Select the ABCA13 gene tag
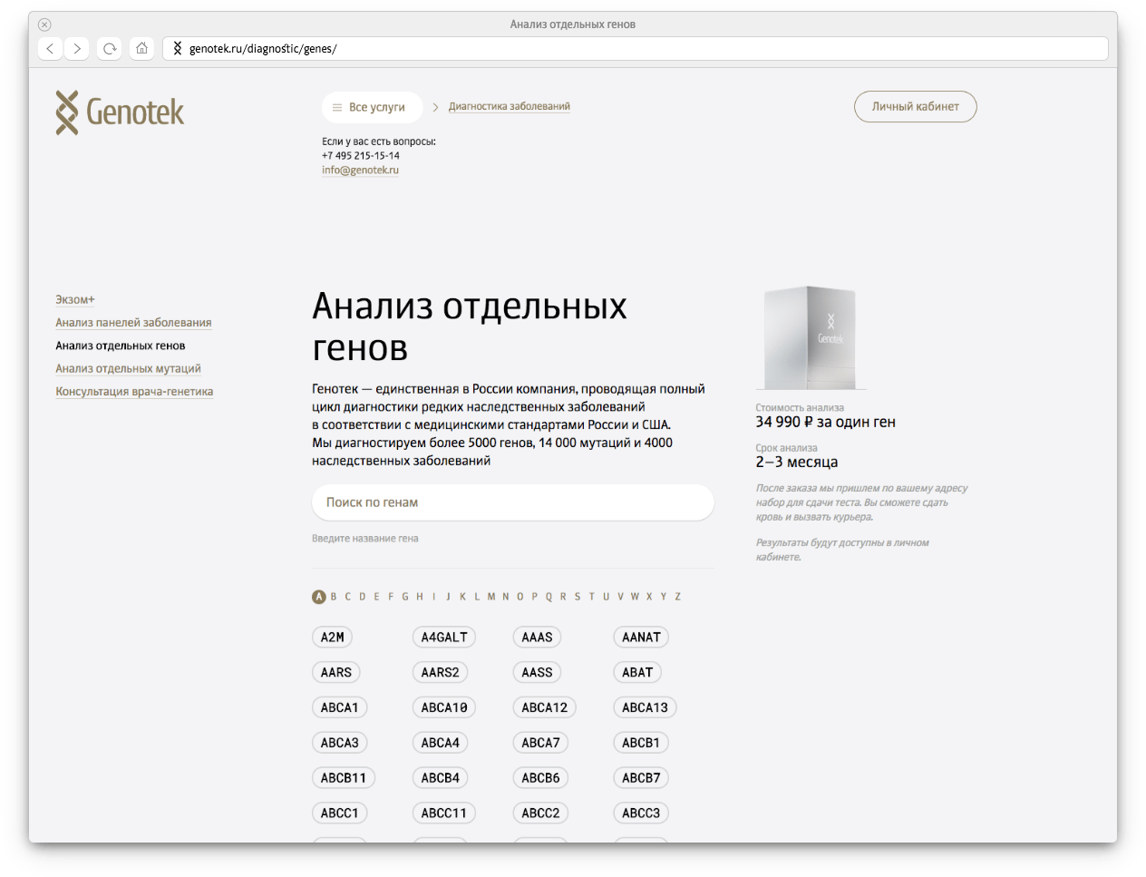Screen dimensions: 1146x877 click(645, 707)
